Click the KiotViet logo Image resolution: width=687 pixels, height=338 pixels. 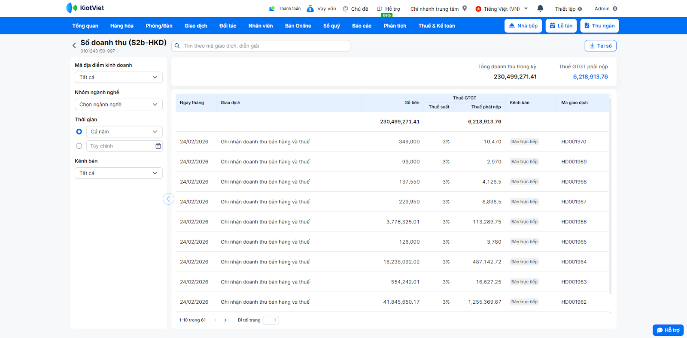pyautogui.click(x=85, y=8)
